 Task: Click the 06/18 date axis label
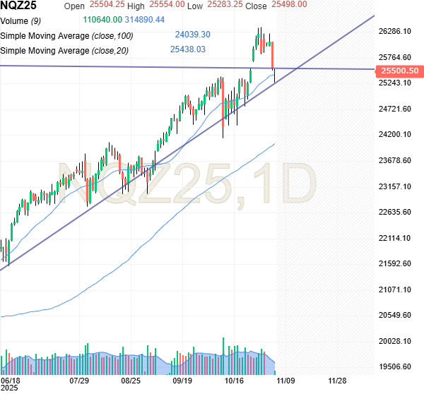11,380
